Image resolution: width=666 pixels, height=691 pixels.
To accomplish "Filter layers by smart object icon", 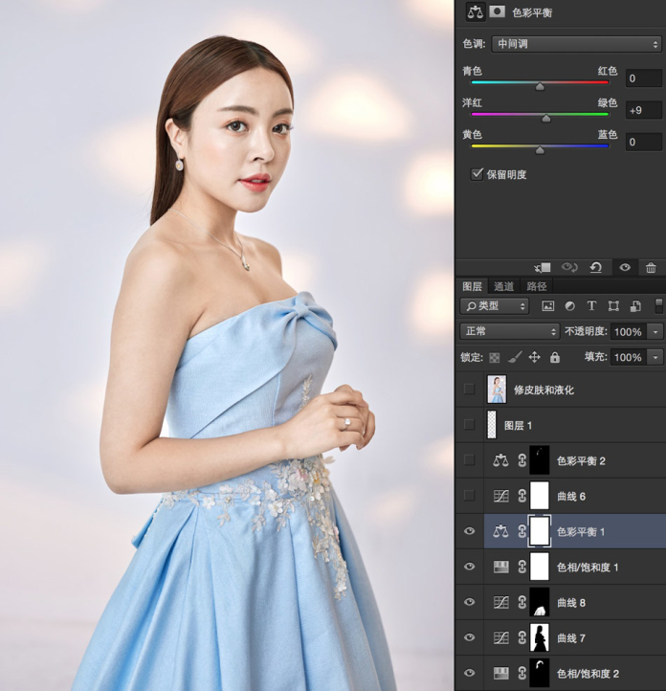I will coord(635,306).
